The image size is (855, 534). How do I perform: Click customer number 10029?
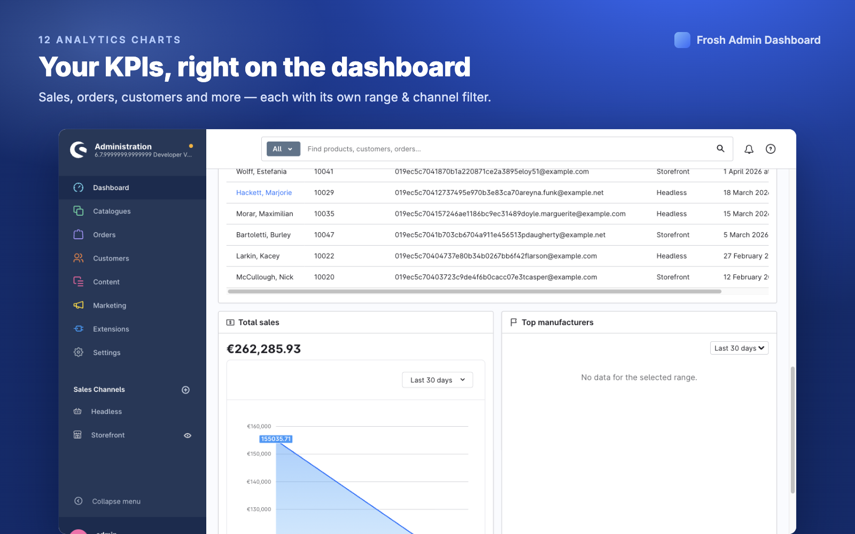click(324, 193)
